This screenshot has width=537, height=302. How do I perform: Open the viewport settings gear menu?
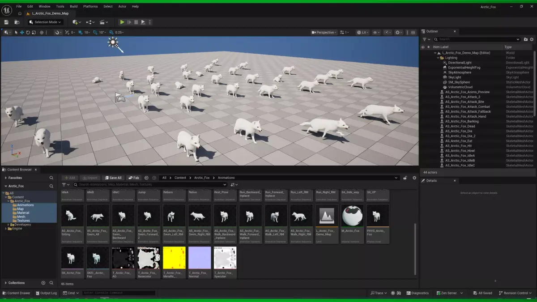pyautogui.click(x=398, y=32)
